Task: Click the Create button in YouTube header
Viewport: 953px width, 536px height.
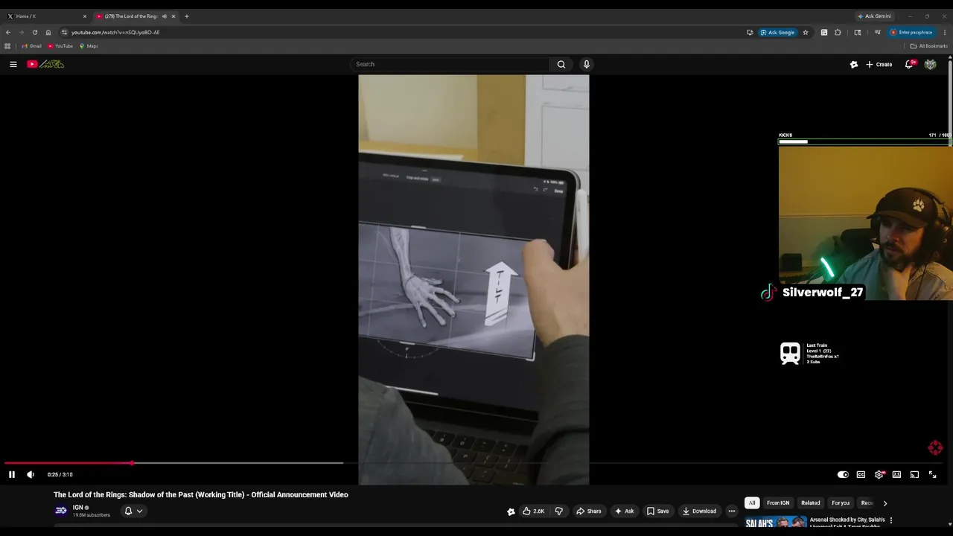Action: pyautogui.click(x=879, y=64)
